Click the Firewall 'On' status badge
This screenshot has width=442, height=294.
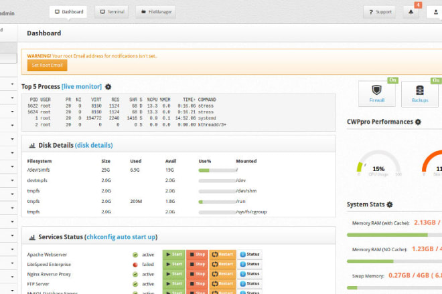click(x=392, y=80)
